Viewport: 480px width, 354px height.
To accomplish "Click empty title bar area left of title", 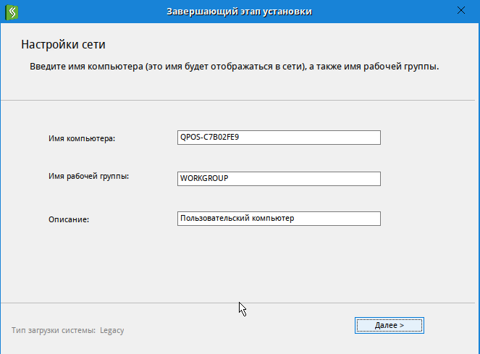I will (87, 11).
